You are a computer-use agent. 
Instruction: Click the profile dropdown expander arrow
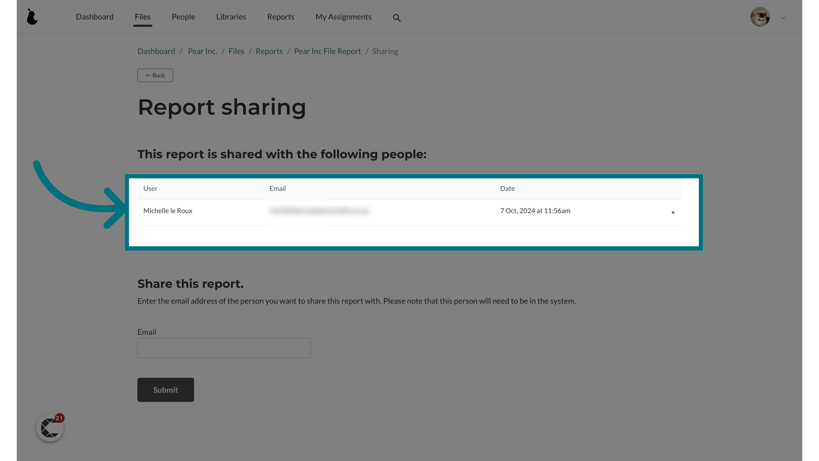(x=783, y=18)
